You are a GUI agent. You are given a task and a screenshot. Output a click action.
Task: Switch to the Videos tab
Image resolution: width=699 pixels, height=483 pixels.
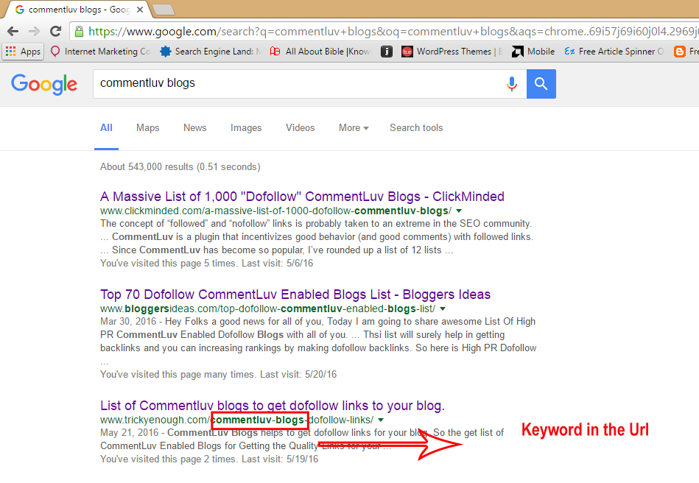click(x=300, y=128)
